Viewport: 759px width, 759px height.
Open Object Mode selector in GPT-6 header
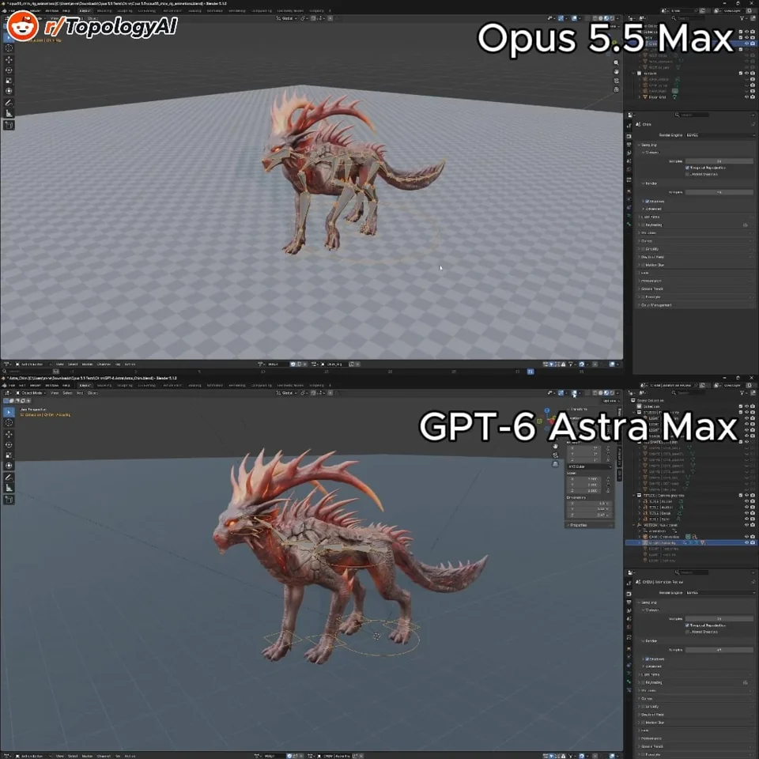coord(32,393)
